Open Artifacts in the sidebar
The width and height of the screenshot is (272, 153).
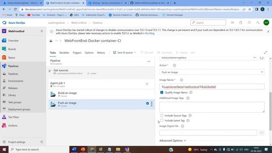(x=13, y=126)
